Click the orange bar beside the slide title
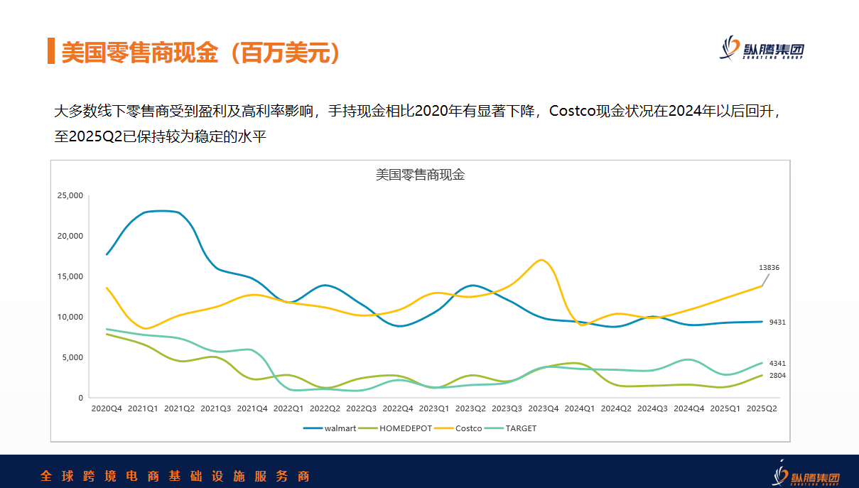Viewport: 859px width, 488px height. pos(51,51)
